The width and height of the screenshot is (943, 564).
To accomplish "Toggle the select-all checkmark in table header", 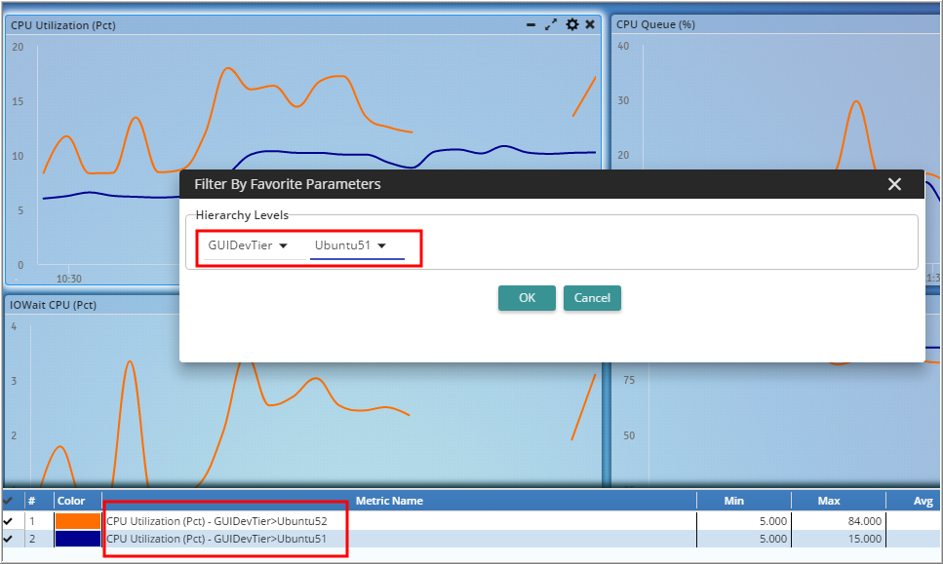I will pyautogui.click(x=9, y=501).
